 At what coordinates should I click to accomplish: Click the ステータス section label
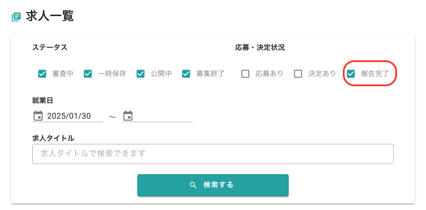point(50,47)
